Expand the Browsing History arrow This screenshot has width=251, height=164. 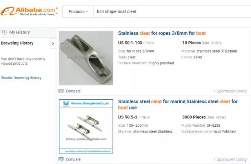[x=53, y=44]
